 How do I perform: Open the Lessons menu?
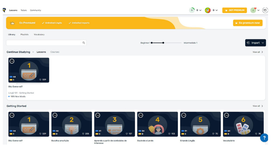[x=13, y=10]
